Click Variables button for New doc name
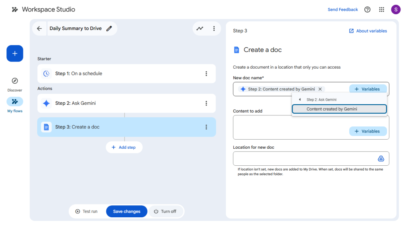406x228 pixels. coord(368,89)
